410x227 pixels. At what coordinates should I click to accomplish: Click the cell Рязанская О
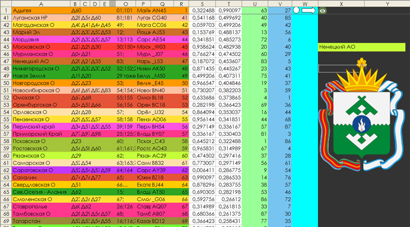pyautogui.click(x=41, y=156)
